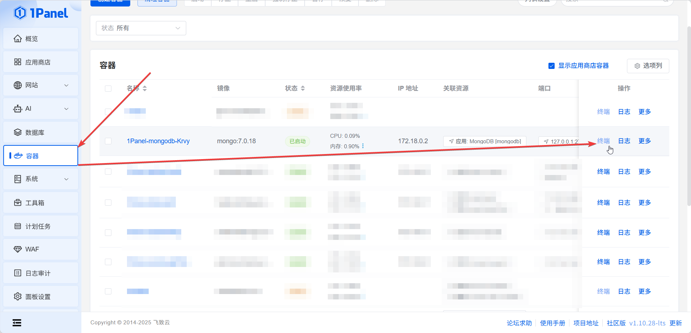The width and height of the screenshot is (691, 333).
Task: Select the 1Panel-mongodb-Krvy row checkbox
Action: click(108, 141)
